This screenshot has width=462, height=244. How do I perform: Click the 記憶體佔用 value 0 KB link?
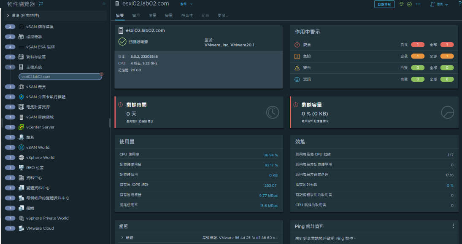point(273,175)
